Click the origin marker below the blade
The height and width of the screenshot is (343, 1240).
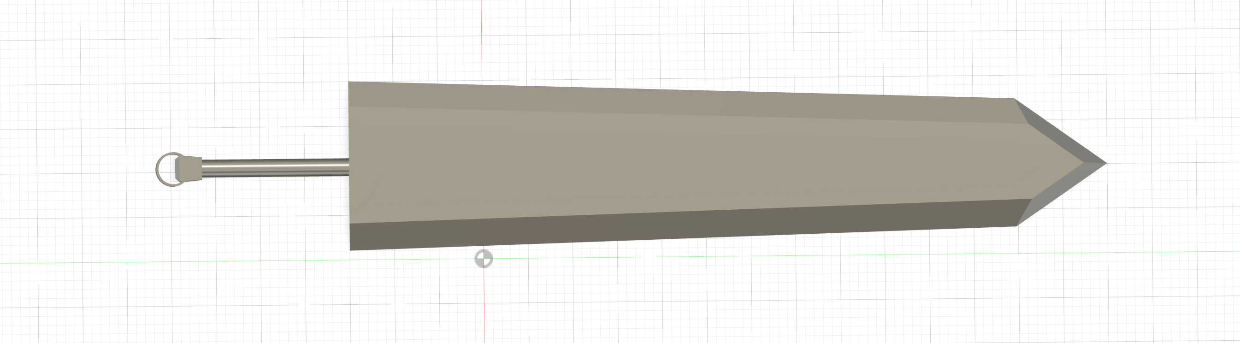[484, 259]
